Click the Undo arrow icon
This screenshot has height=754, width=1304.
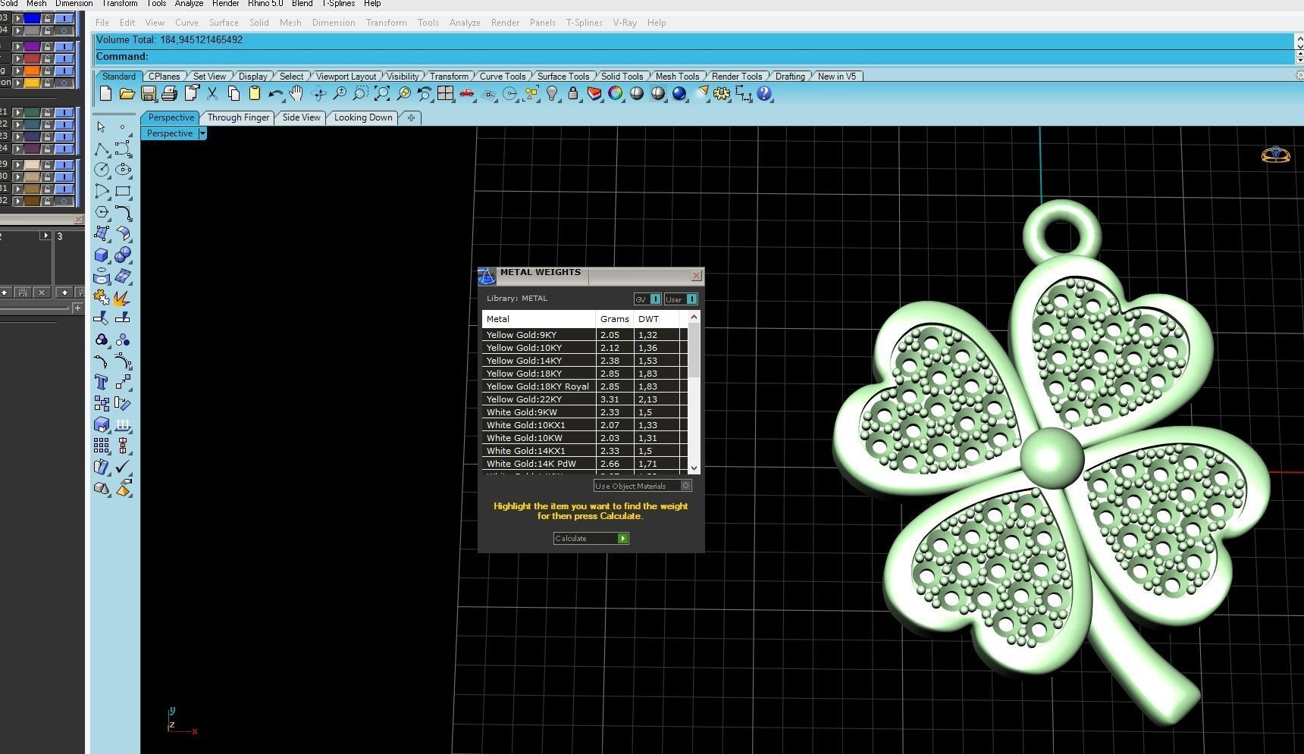pyautogui.click(x=276, y=93)
